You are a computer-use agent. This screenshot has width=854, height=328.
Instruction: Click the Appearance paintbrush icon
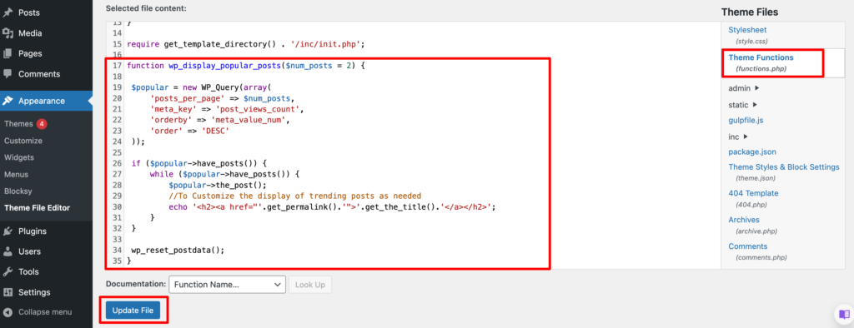pos(8,101)
